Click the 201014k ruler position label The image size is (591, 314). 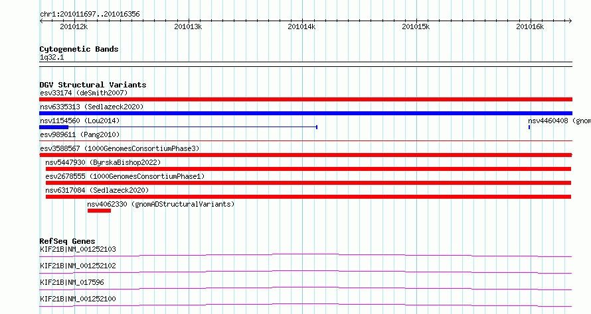tap(301, 26)
